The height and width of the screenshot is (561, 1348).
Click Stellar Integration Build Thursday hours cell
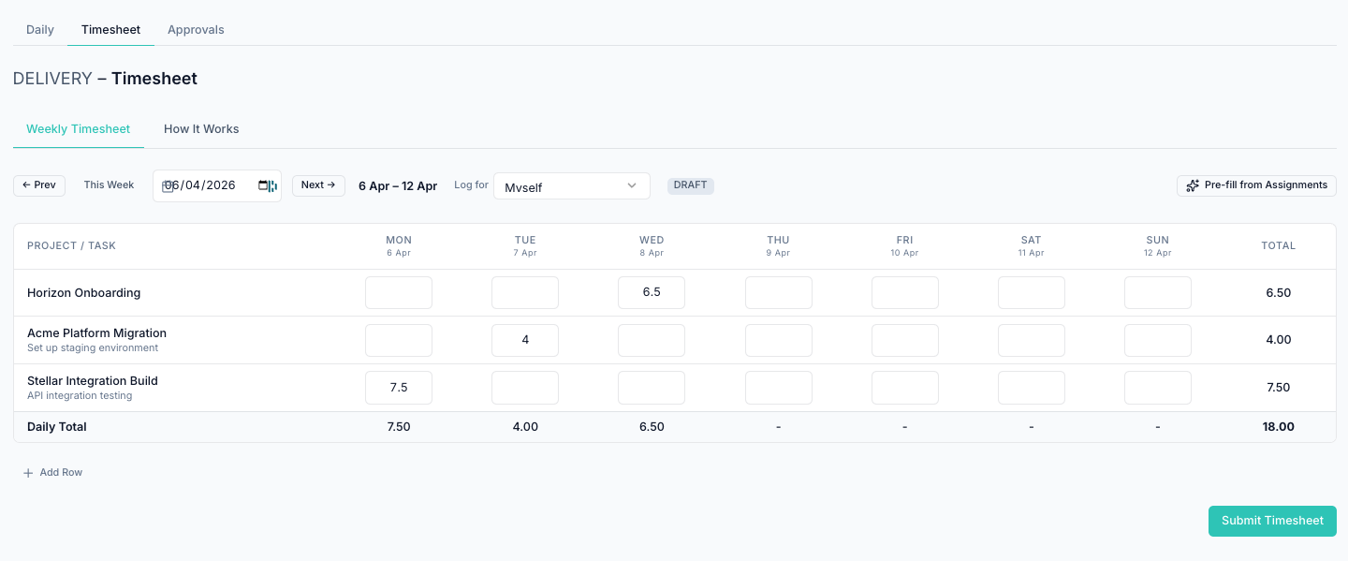pos(778,388)
